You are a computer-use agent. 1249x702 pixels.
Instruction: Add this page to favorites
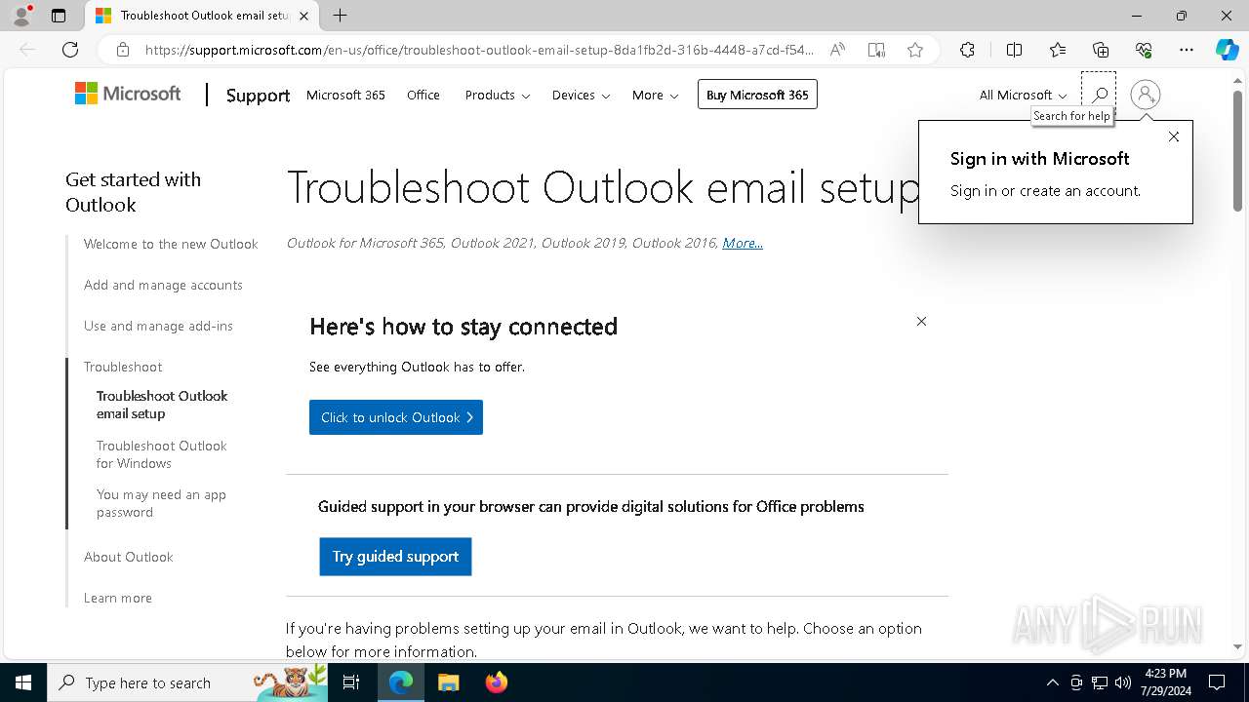click(915, 50)
